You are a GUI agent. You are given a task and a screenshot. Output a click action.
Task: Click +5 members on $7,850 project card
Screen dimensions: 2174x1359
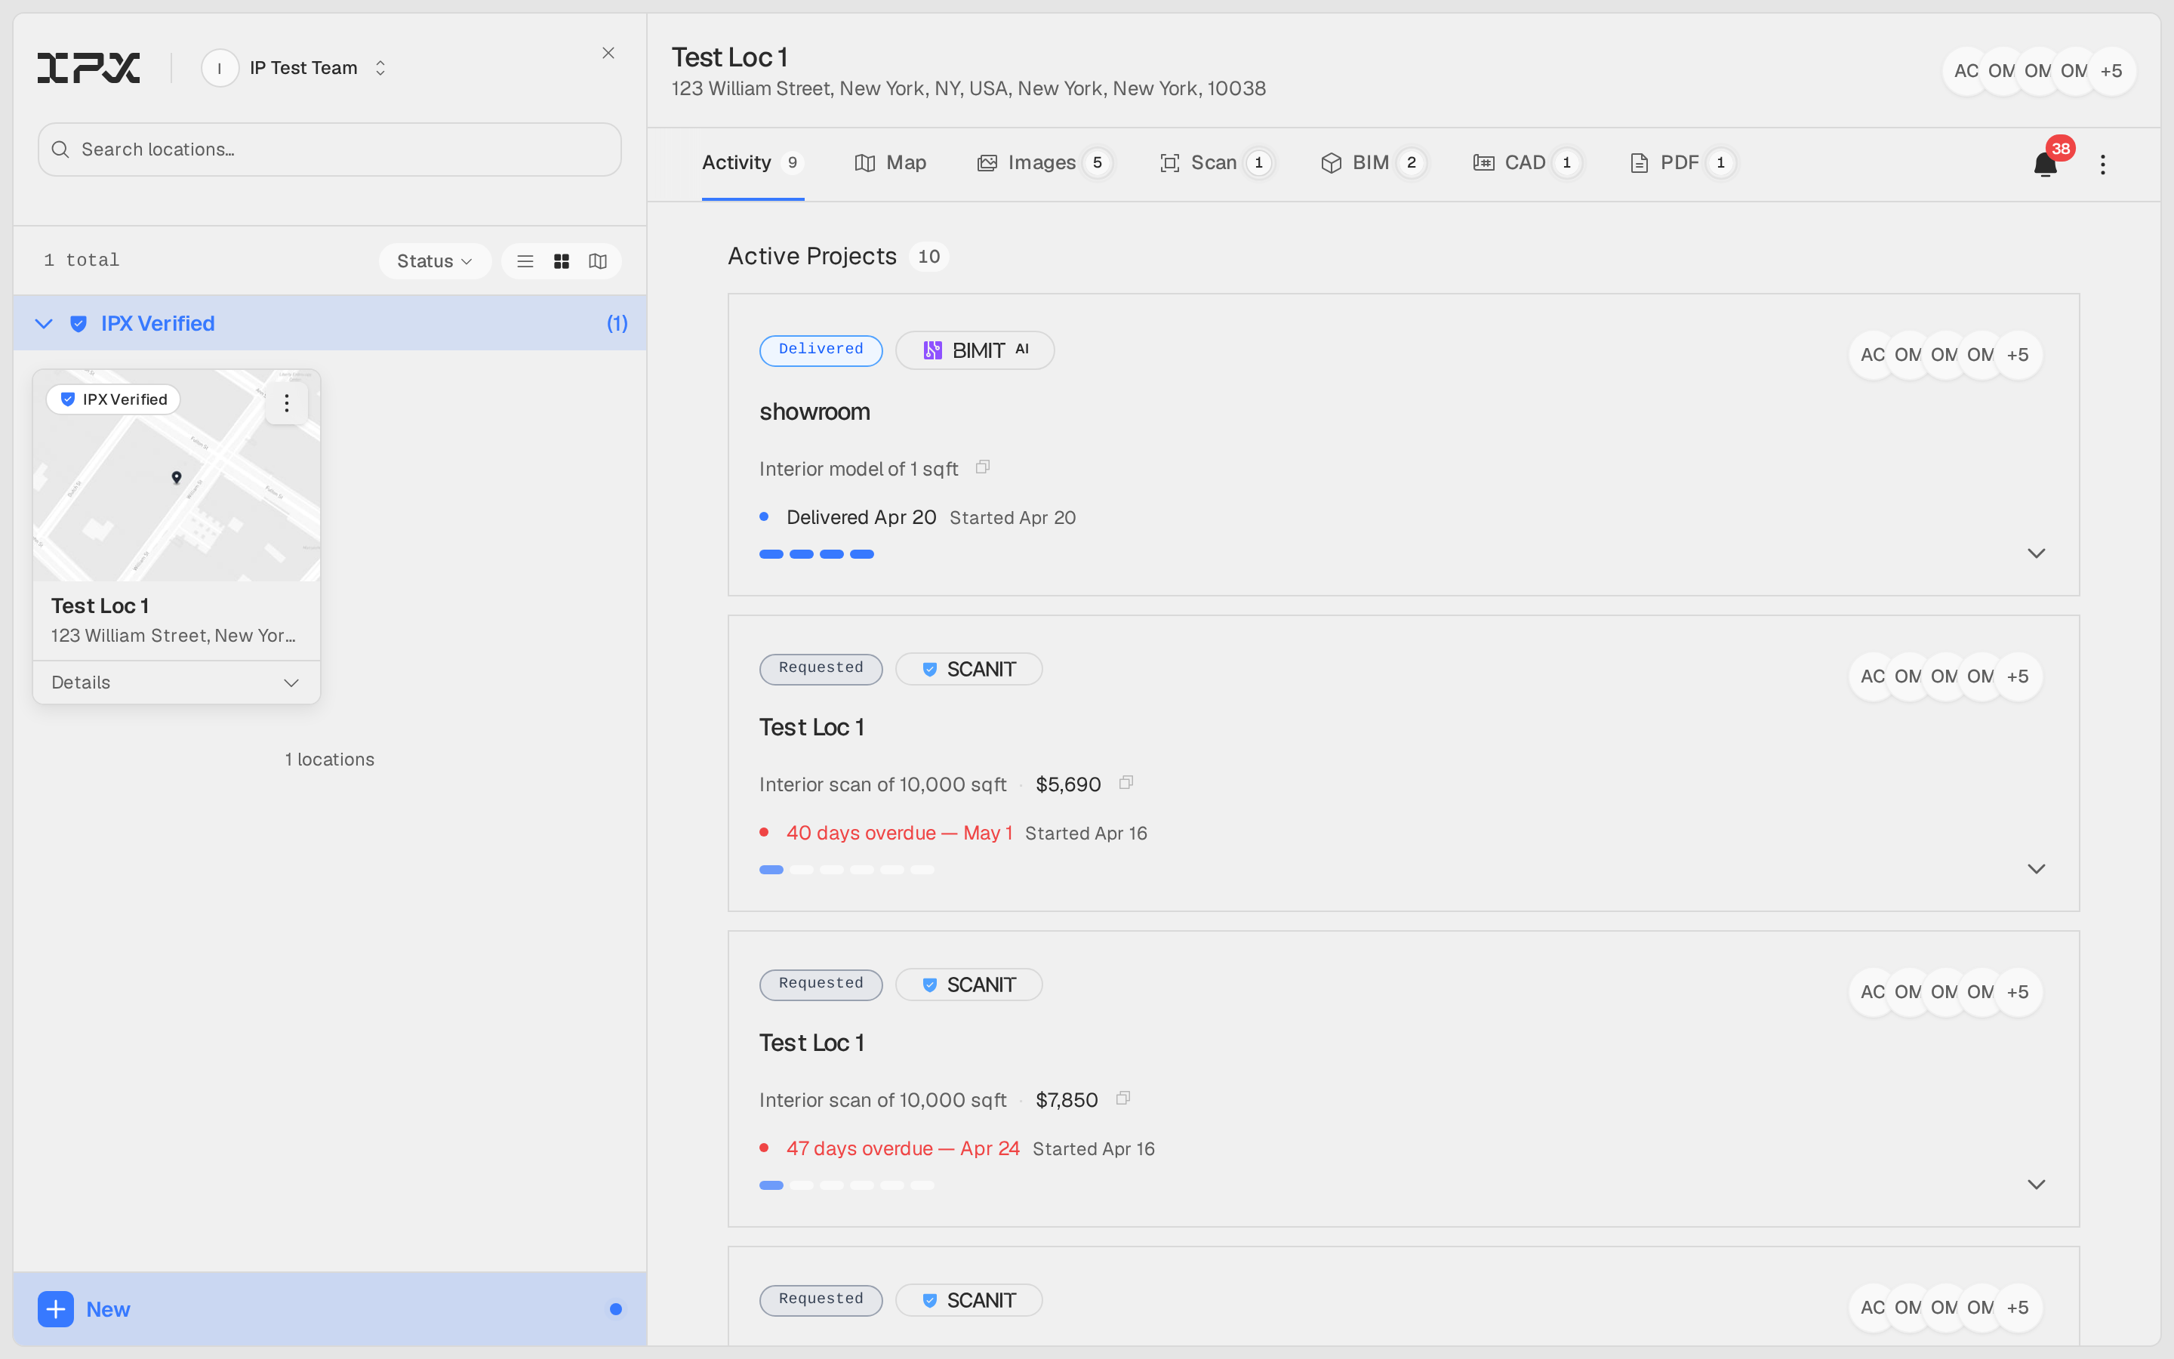click(2018, 992)
